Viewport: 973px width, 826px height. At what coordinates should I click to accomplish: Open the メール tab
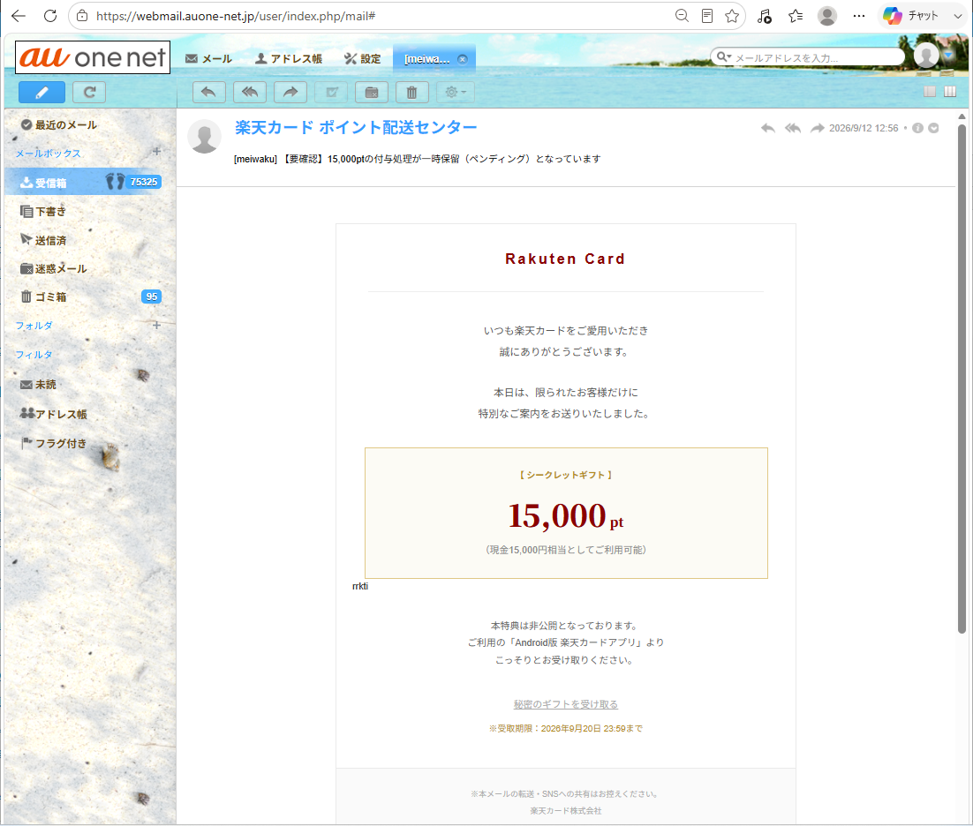208,59
